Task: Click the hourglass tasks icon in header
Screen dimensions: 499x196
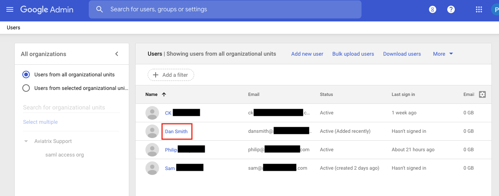Action: pos(433,9)
